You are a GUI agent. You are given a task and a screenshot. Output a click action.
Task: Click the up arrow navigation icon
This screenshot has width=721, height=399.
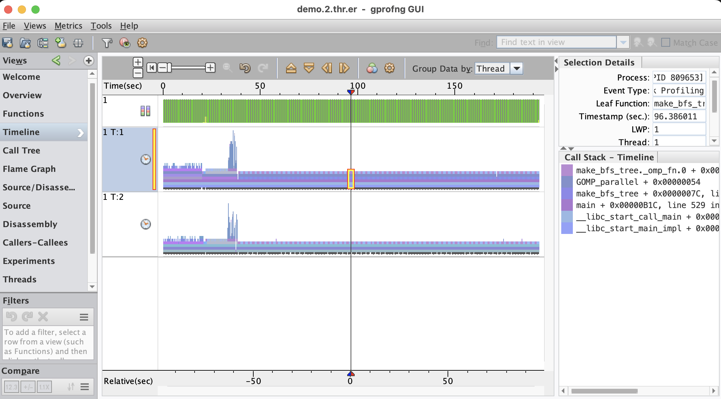pos(291,68)
